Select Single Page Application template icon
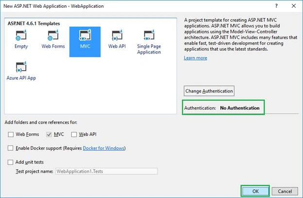Image resolution: width=303 pixels, height=198 pixels. (x=149, y=36)
